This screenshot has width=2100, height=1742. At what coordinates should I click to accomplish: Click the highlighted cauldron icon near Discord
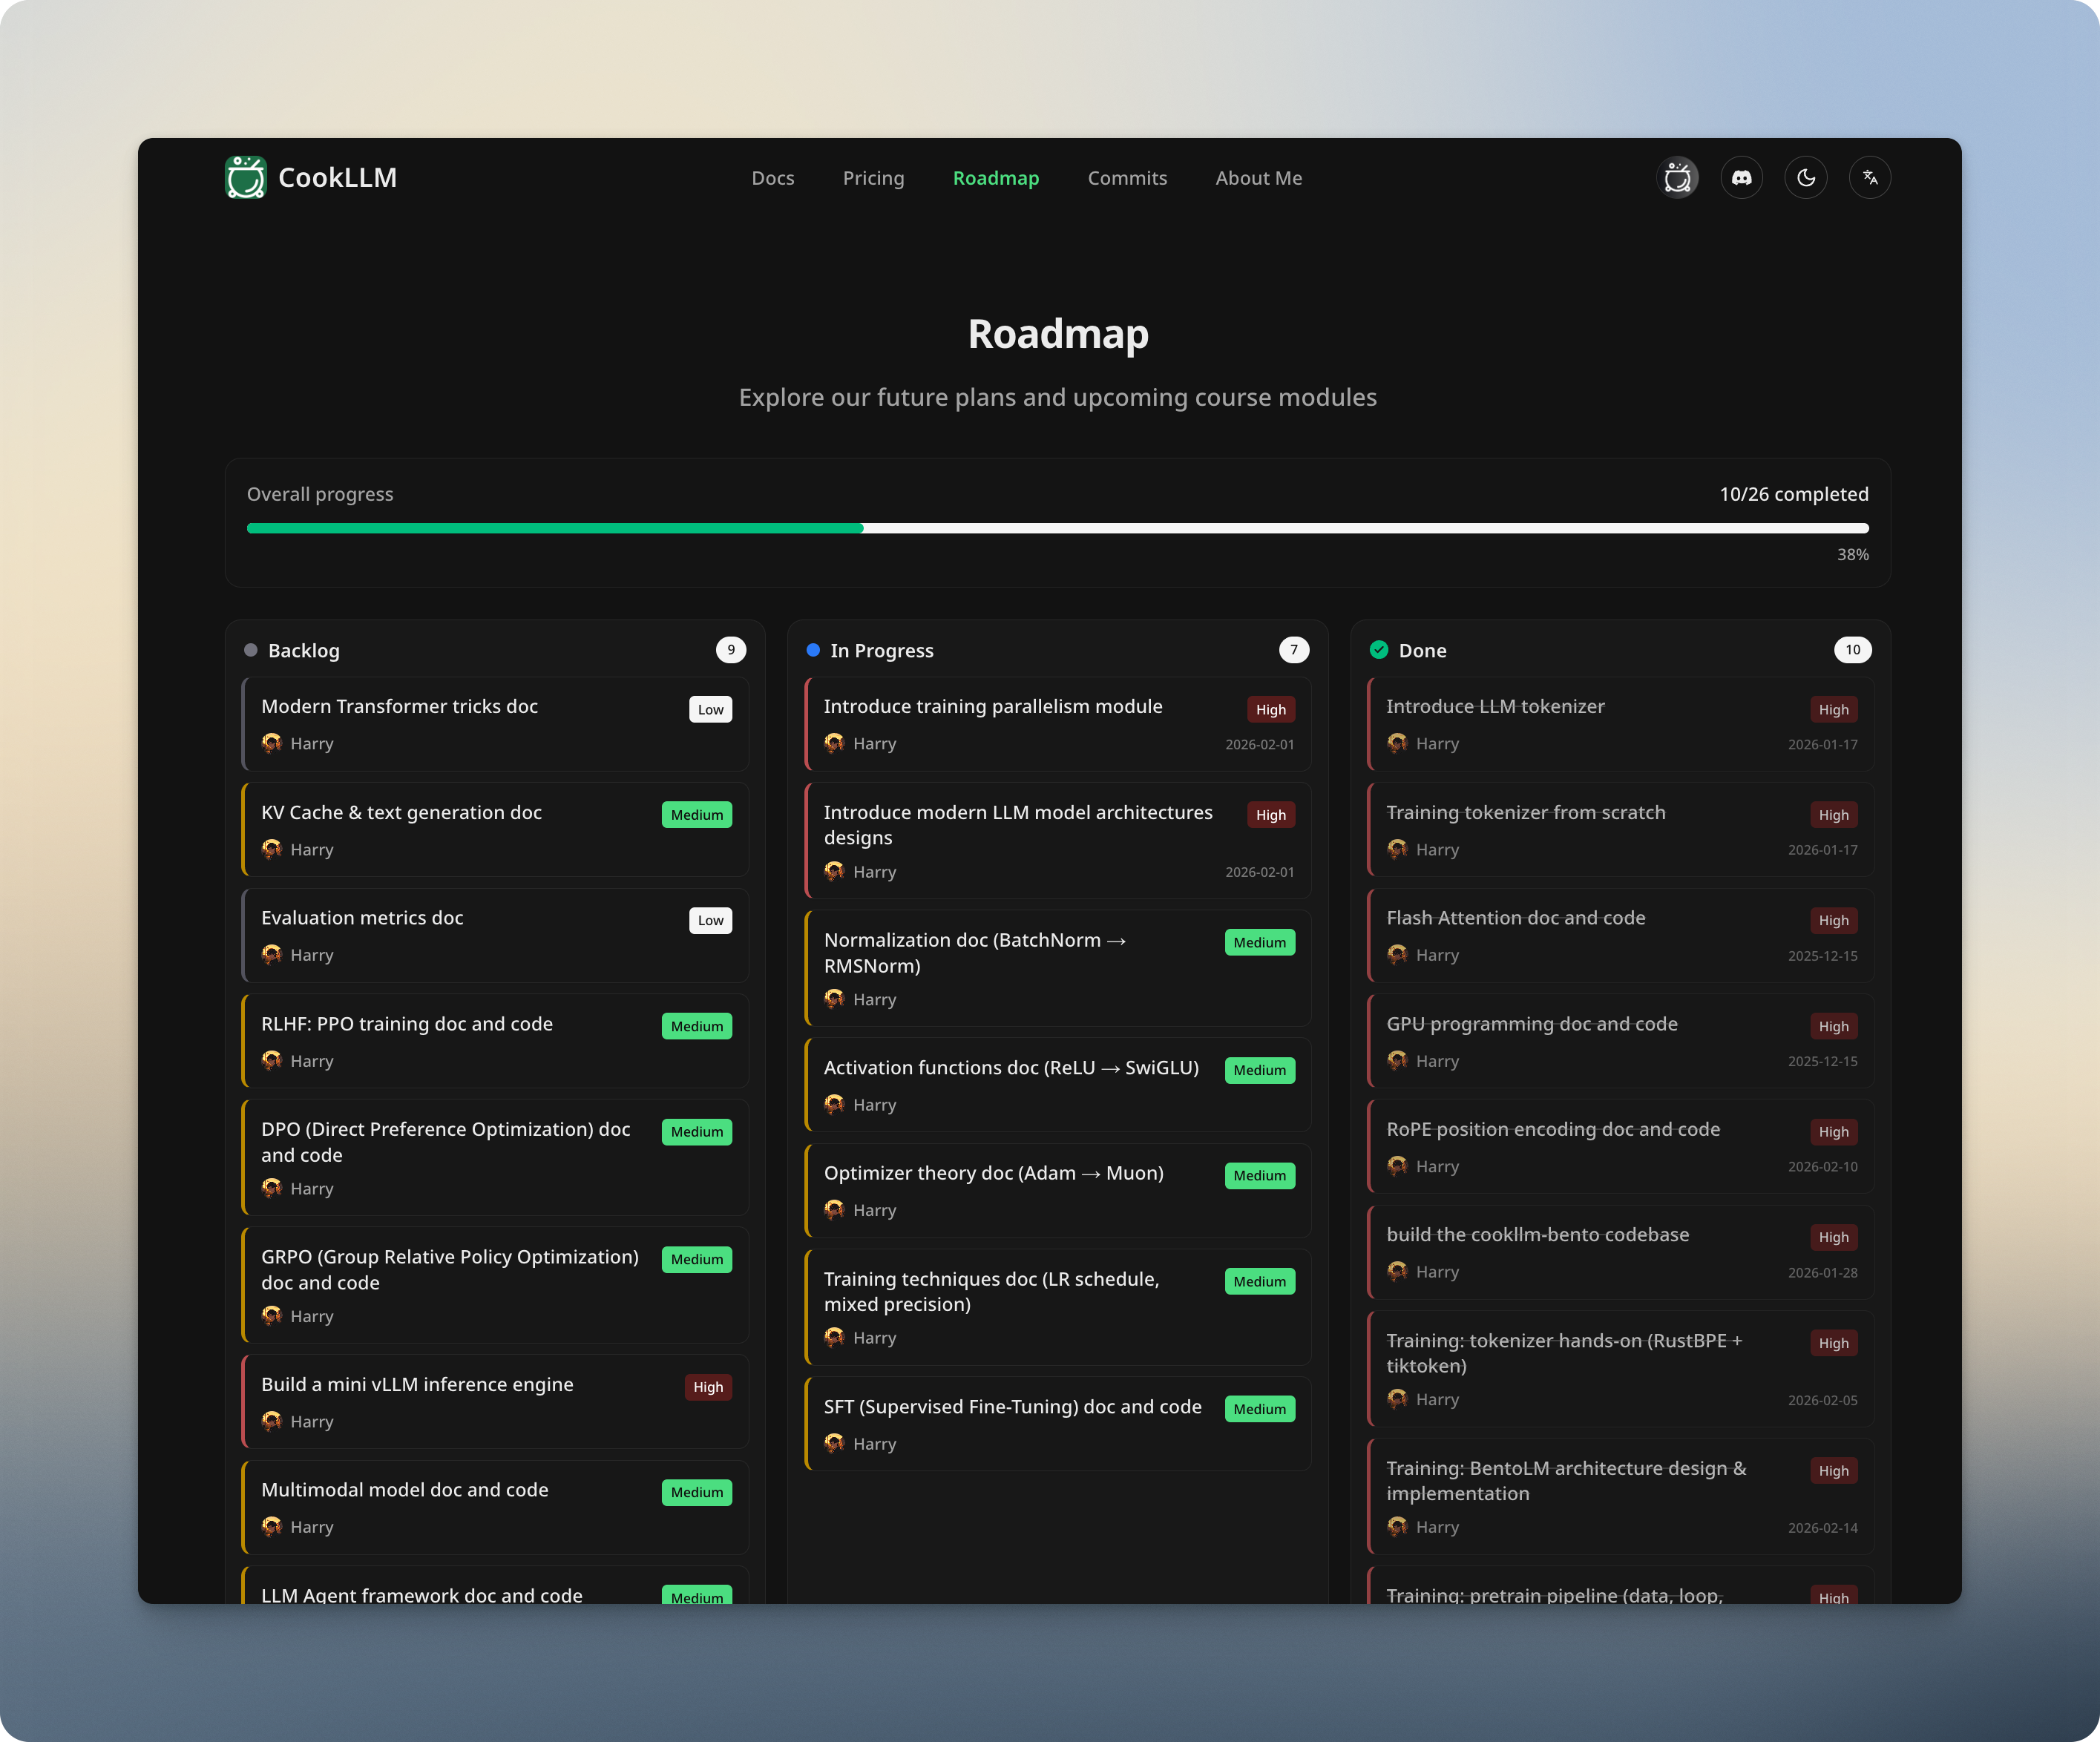pyautogui.click(x=1678, y=177)
